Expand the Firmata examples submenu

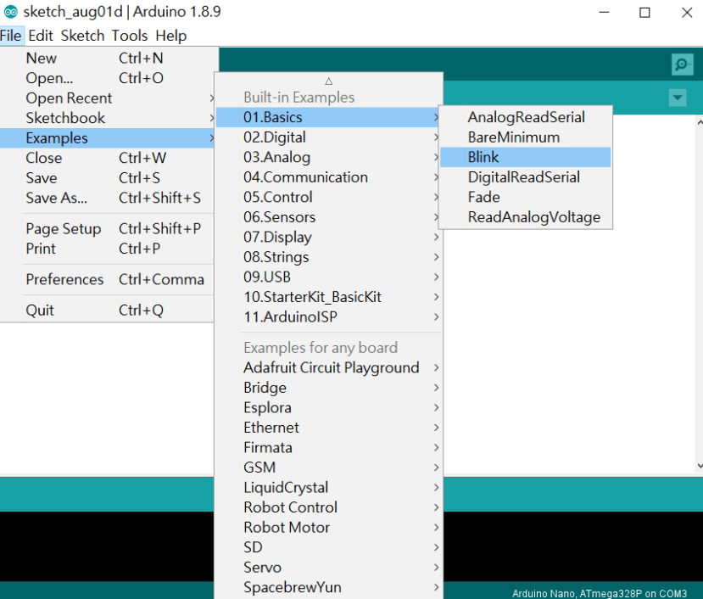(x=328, y=447)
